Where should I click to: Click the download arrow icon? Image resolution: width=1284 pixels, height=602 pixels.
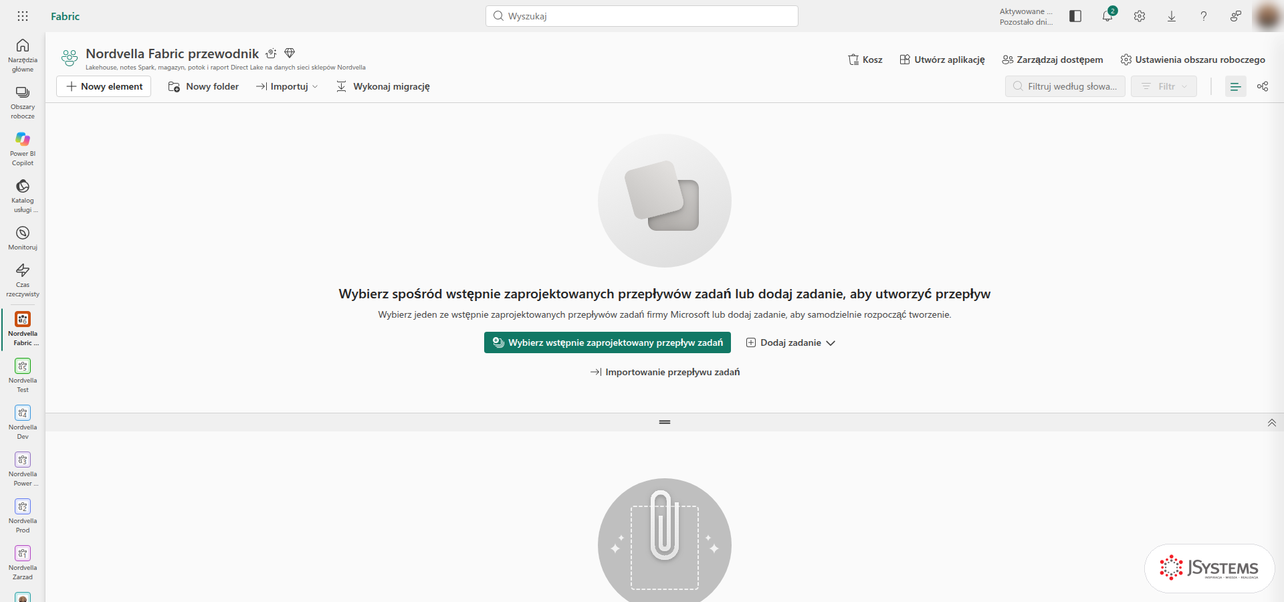1172,16
